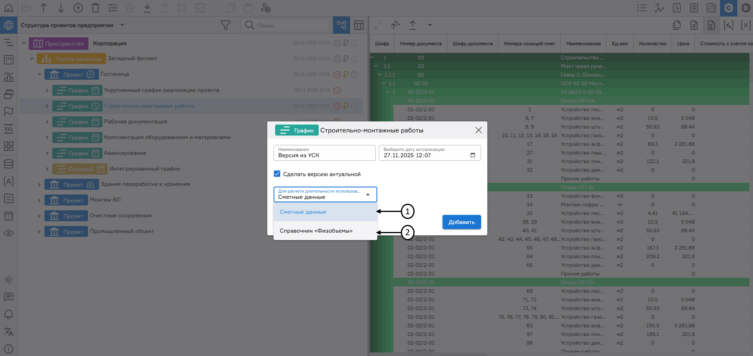753x356 pixels.
Task: Expand the 'Рабочая документация' tree node
Action: click(47, 122)
